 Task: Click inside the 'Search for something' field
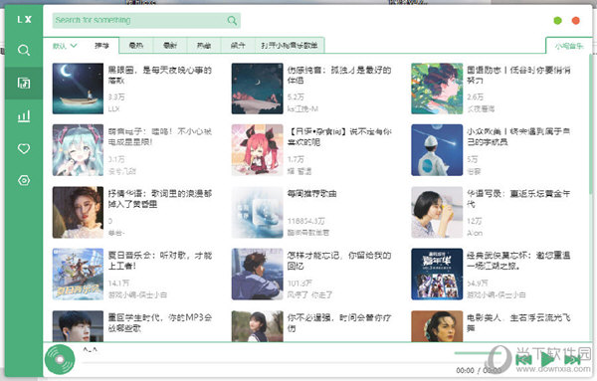[146, 21]
